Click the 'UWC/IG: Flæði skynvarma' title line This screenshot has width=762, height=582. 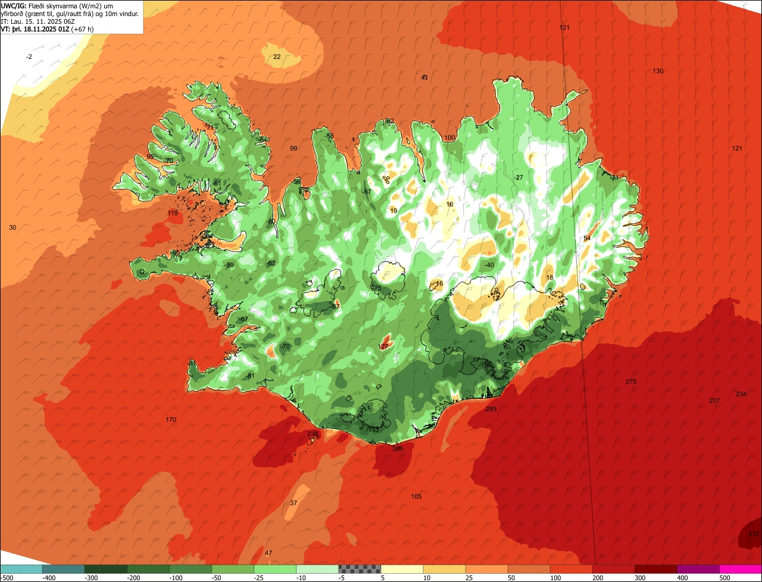point(57,5)
